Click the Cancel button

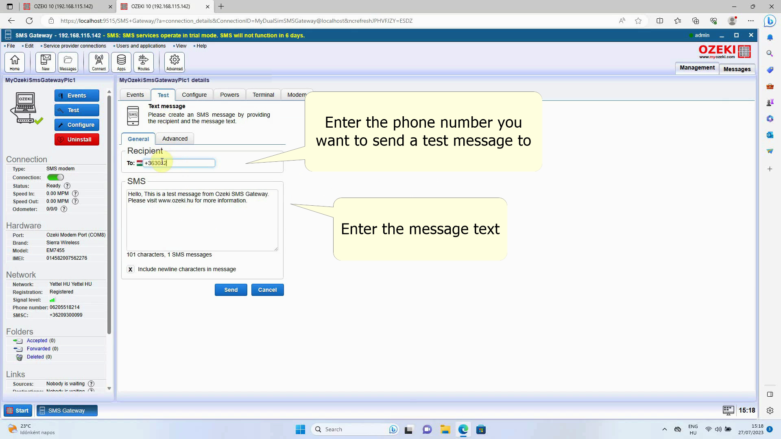click(x=267, y=290)
